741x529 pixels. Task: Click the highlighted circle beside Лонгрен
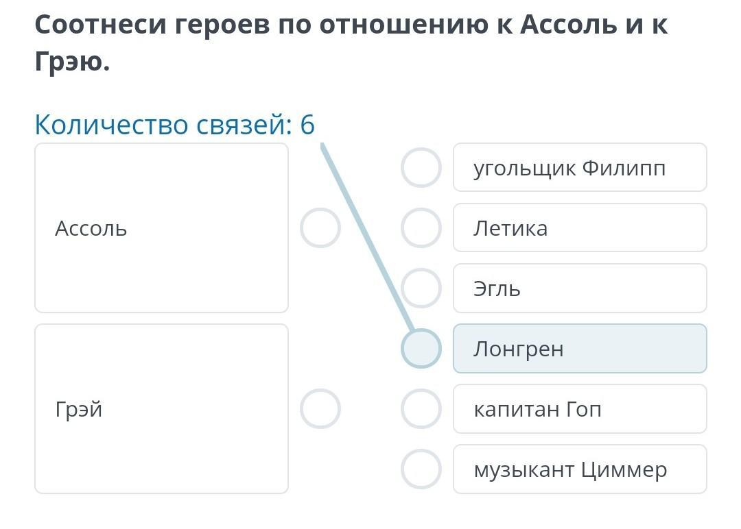421,349
